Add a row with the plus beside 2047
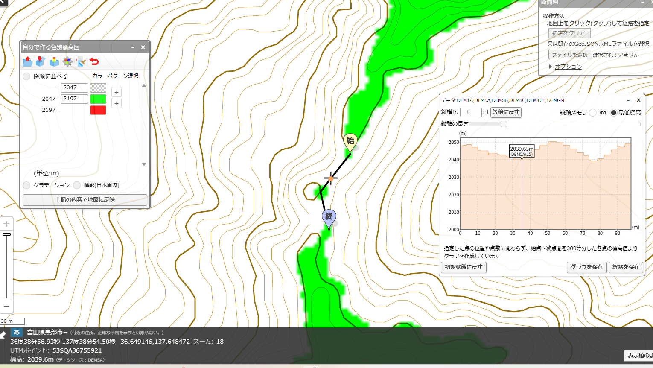653x368 pixels. [117, 92]
